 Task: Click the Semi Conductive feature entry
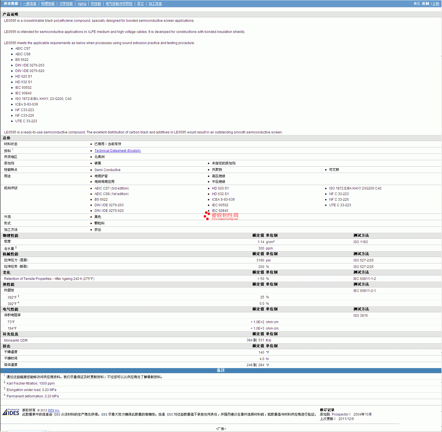107,170
